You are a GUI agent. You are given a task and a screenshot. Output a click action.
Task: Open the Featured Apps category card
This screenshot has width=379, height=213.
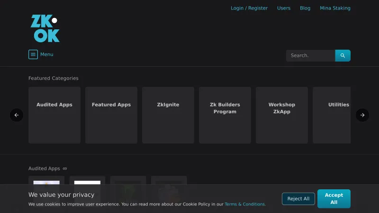(x=111, y=115)
